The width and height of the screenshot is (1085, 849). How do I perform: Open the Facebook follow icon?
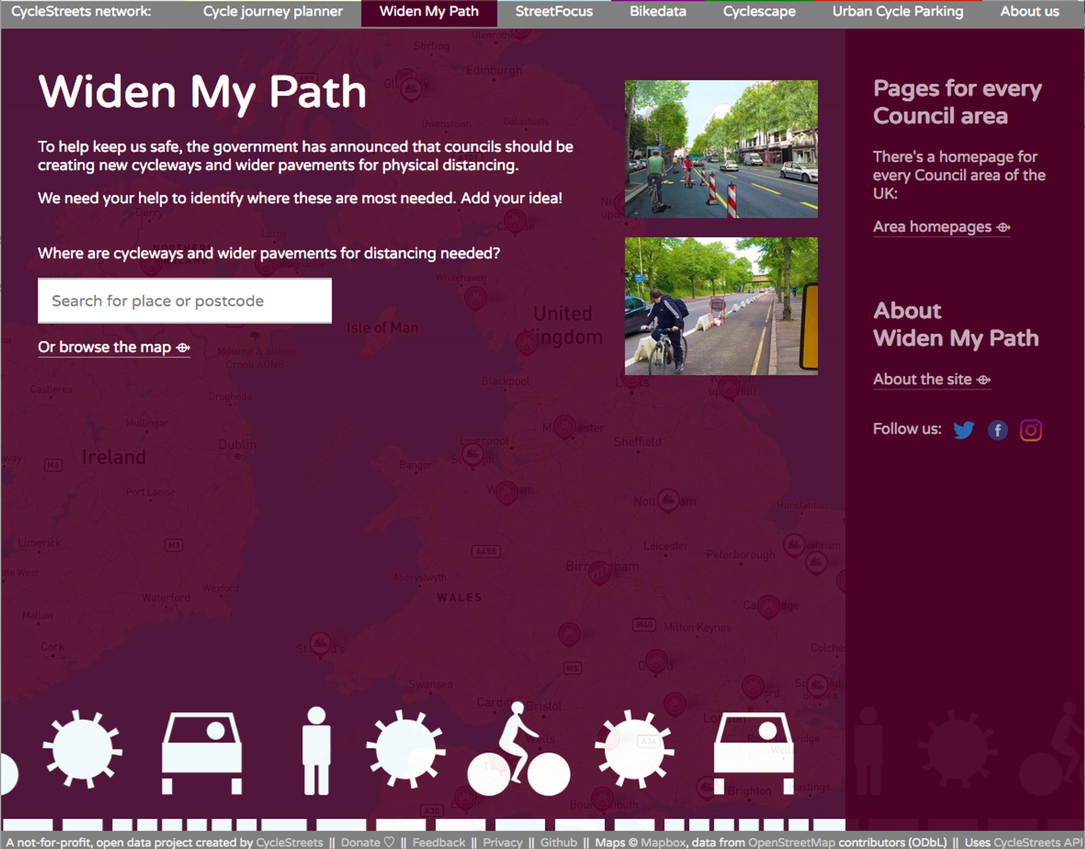pyautogui.click(x=997, y=430)
